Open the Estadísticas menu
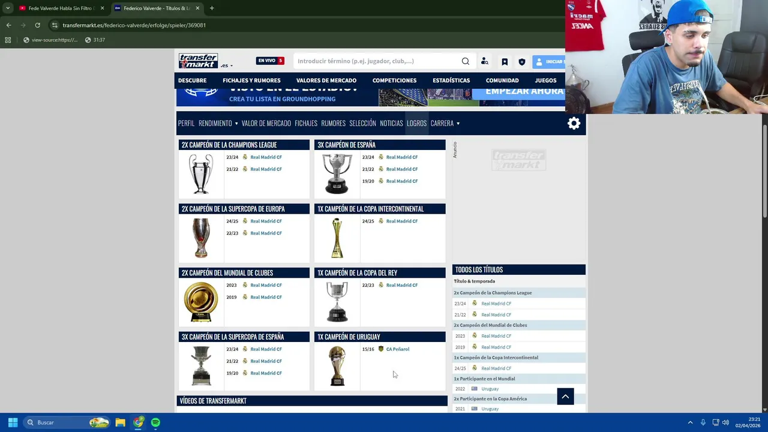The image size is (768, 432). pyautogui.click(x=451, y=80)
